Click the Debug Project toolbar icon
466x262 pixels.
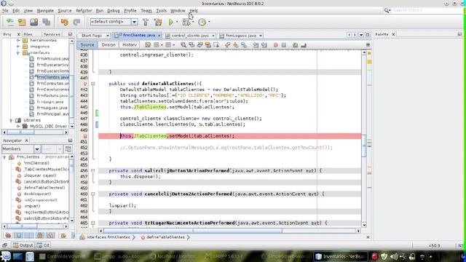(x=186, y=22)
